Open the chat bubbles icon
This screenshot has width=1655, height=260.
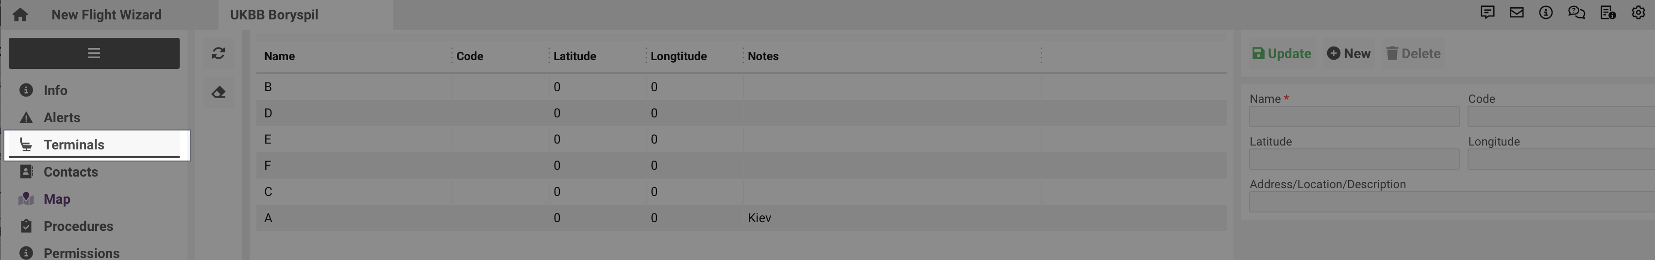(1576, 13)
